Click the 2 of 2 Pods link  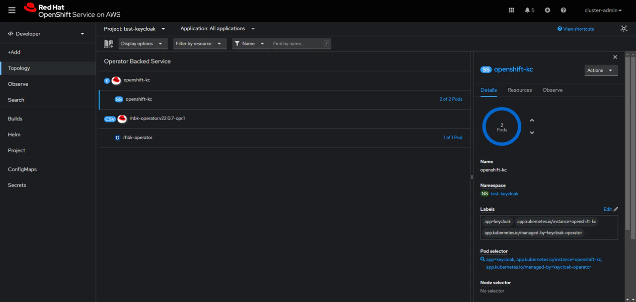tap(451, 99)
